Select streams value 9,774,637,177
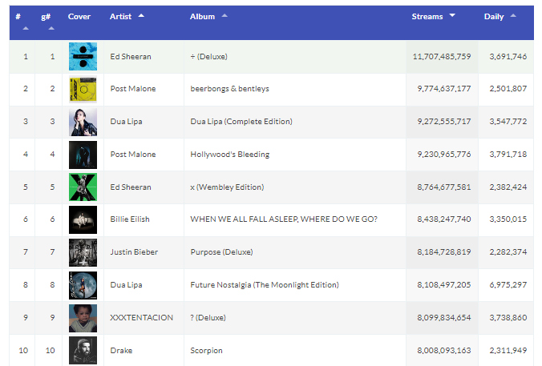The width and height of the screenshot is (542, 366). [x=444, y=89]
